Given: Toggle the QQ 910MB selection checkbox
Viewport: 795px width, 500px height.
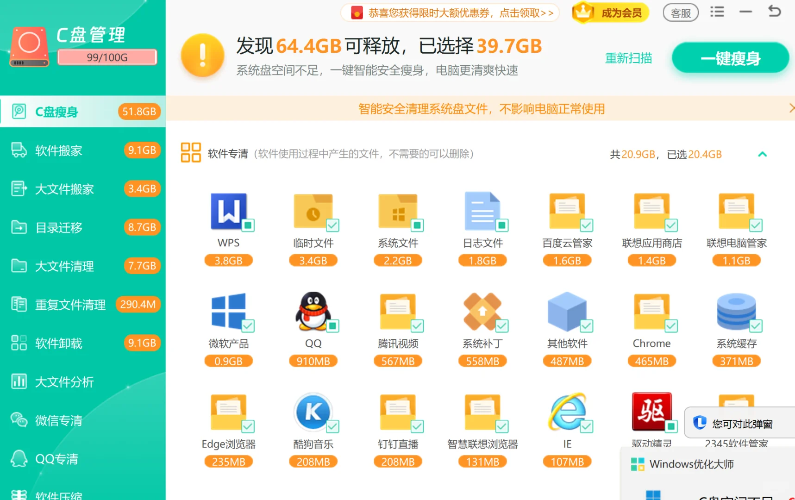Looking at the screenshot, I should tap(333, 325).
